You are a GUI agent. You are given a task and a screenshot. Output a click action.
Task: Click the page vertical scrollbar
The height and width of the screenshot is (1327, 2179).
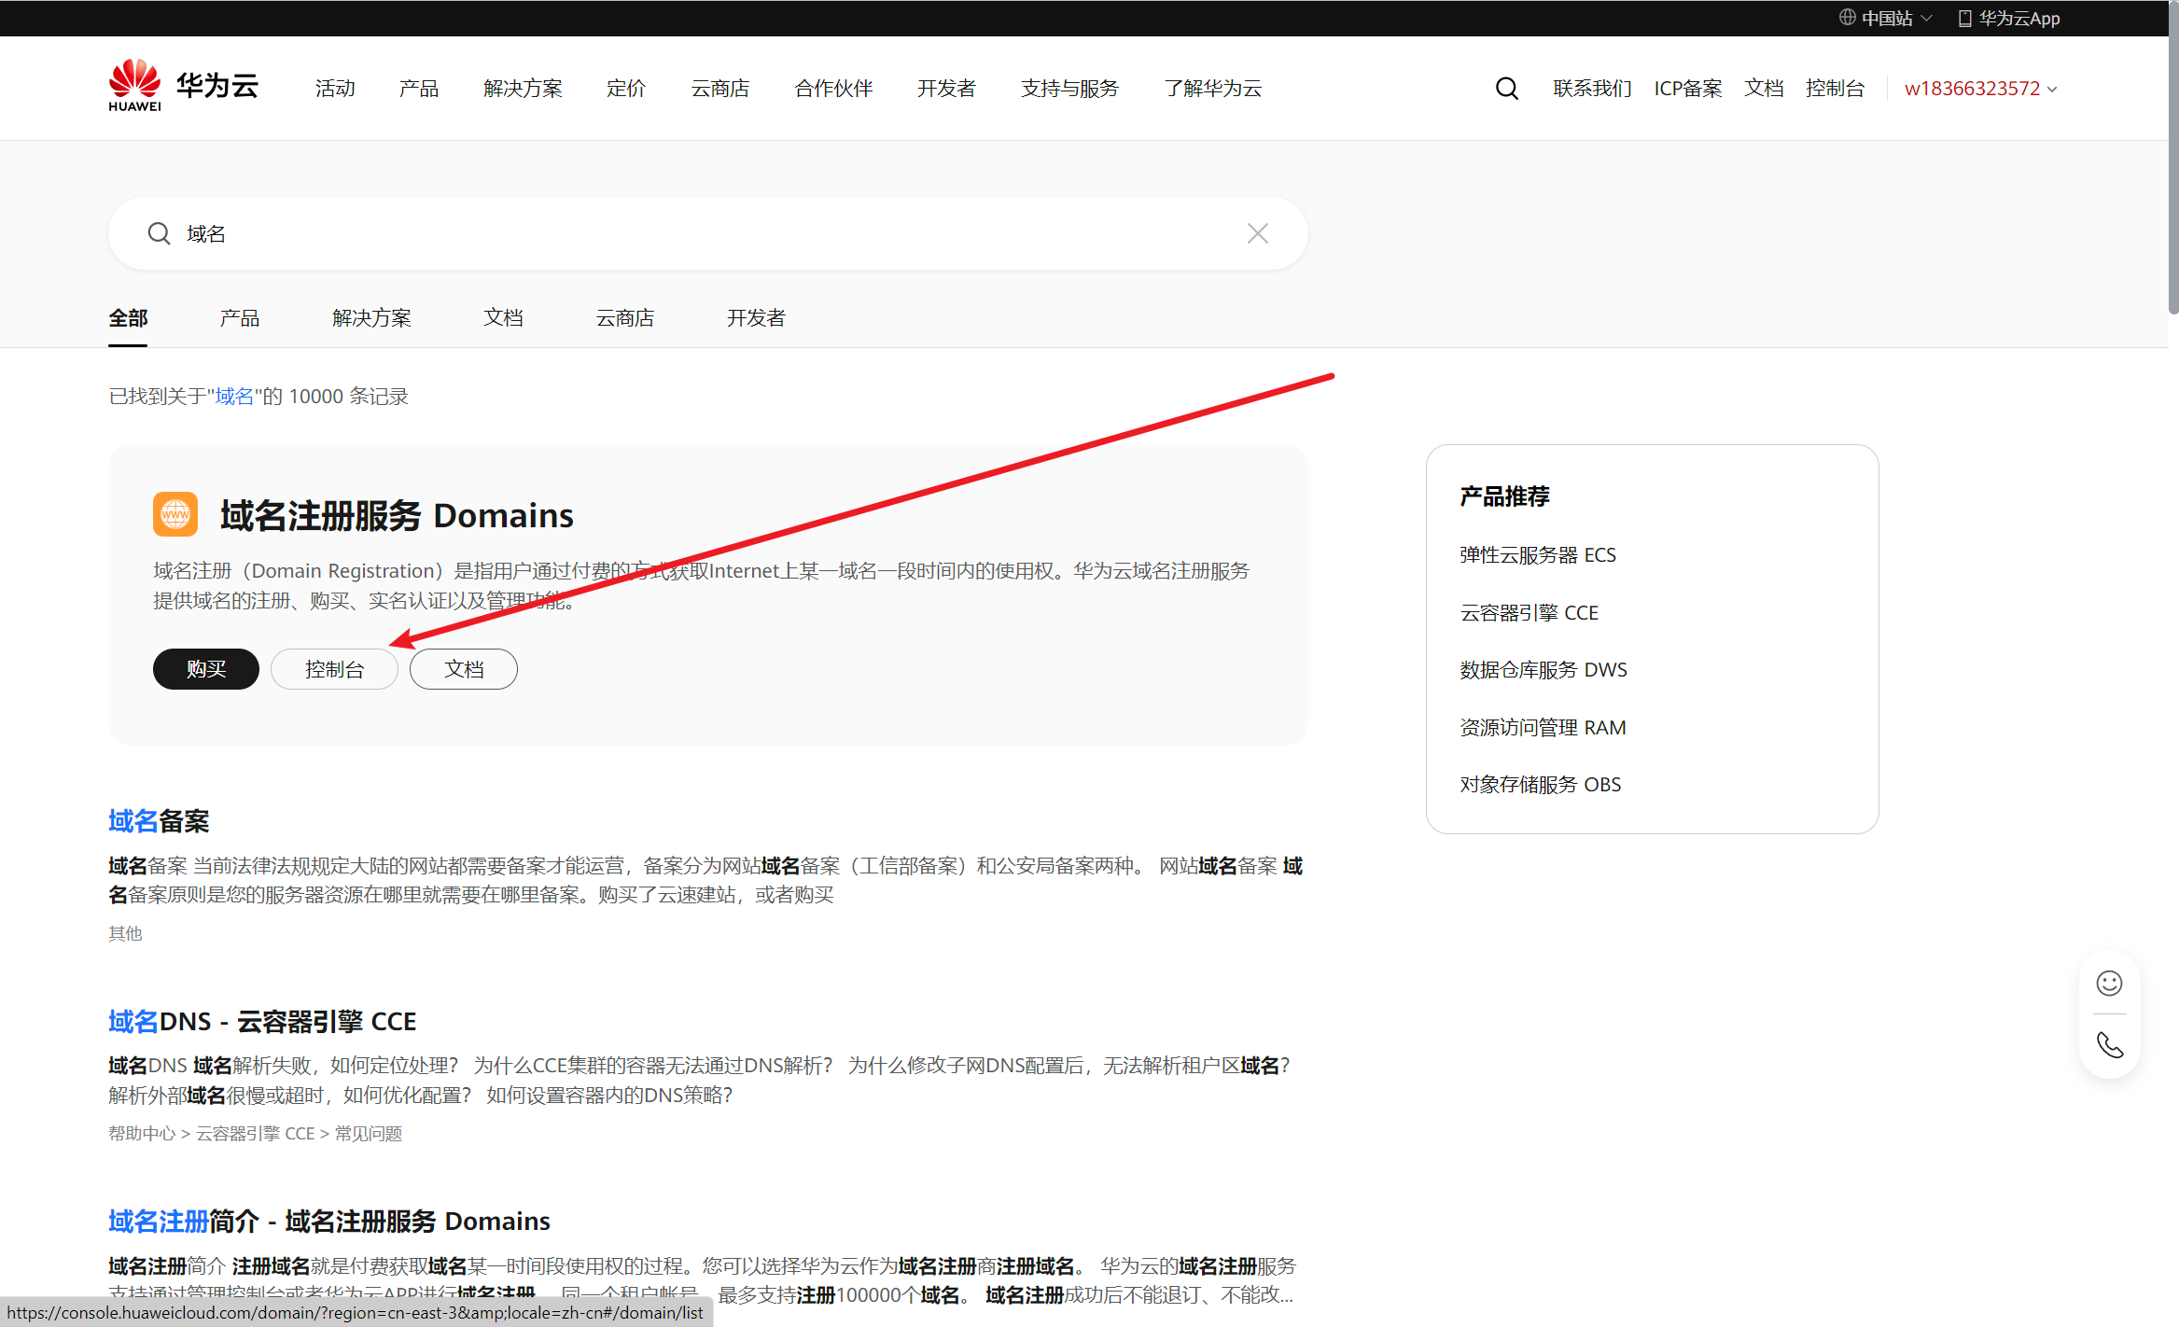pyautogui.click(x=2172, y=159)
